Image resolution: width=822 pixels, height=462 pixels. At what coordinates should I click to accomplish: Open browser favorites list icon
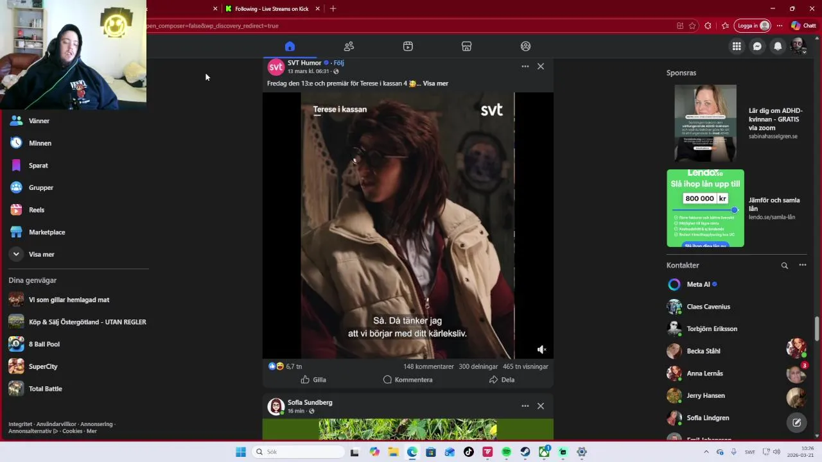(725, 26)
